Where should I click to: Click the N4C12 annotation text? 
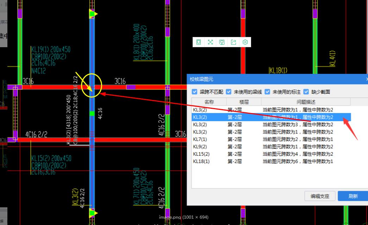click(38, 70)
